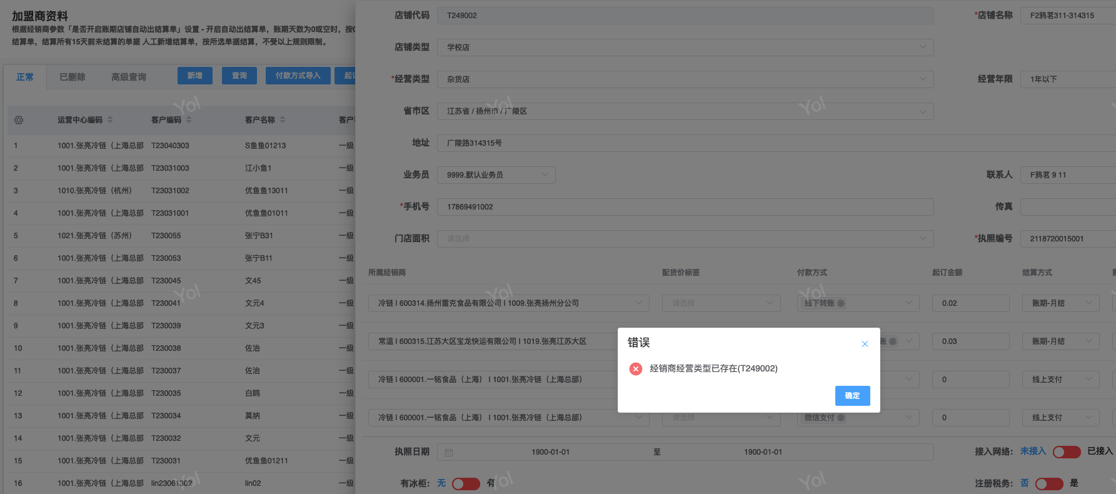Expand 付款方式 dropdown containing 微信支付
Screen dimensions: 1116x494
tap(858, 418)
